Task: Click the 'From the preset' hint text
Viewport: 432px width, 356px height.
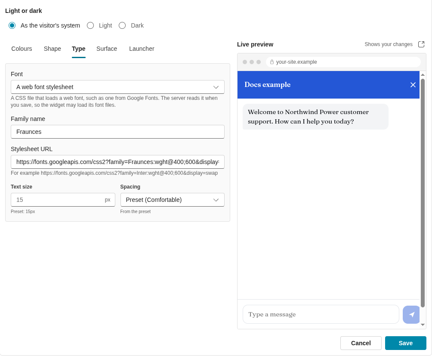Action: pos(136,212)
